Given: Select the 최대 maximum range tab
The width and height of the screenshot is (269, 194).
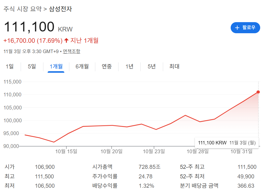Looking at the screenshot, I should click(174, 66).
